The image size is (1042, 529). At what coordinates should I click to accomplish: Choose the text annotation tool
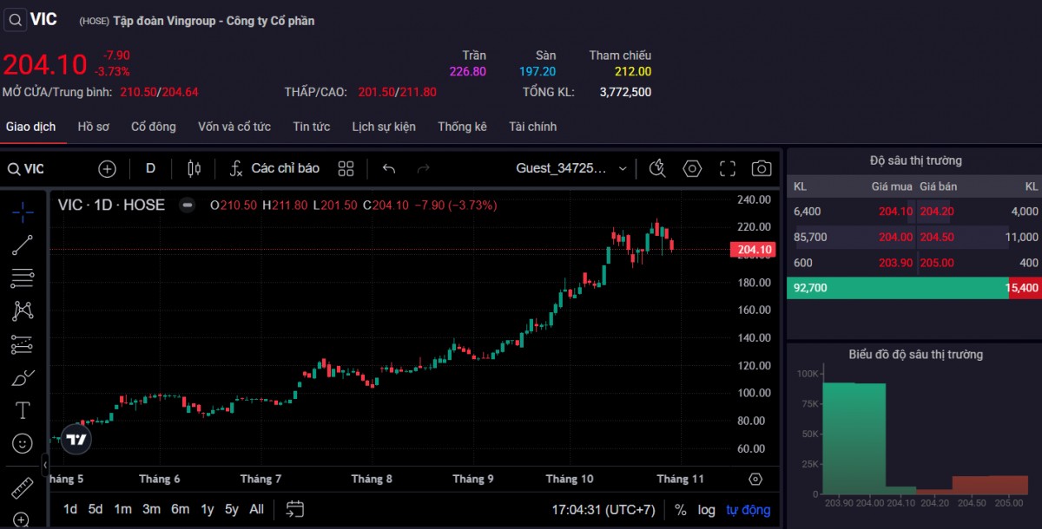(23, 410)
